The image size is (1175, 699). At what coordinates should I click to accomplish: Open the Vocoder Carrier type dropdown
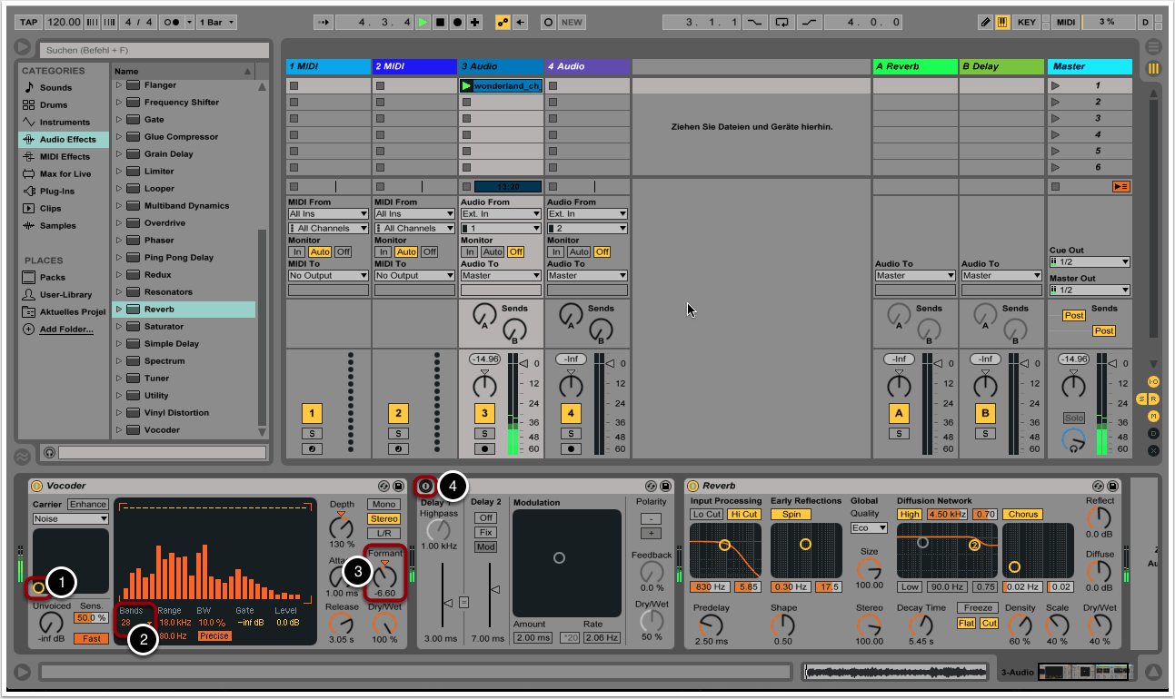70,519
